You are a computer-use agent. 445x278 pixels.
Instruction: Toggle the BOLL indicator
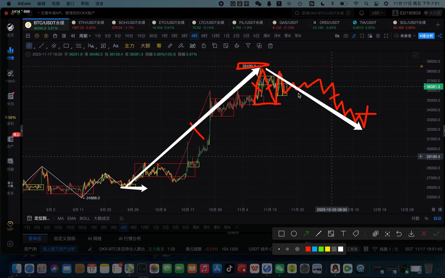[x=85, y=218]
